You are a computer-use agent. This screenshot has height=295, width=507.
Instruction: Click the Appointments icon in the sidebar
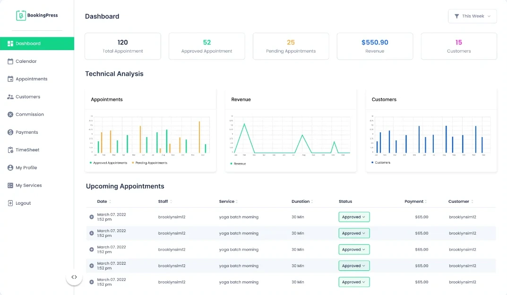(x=10, y=79)
